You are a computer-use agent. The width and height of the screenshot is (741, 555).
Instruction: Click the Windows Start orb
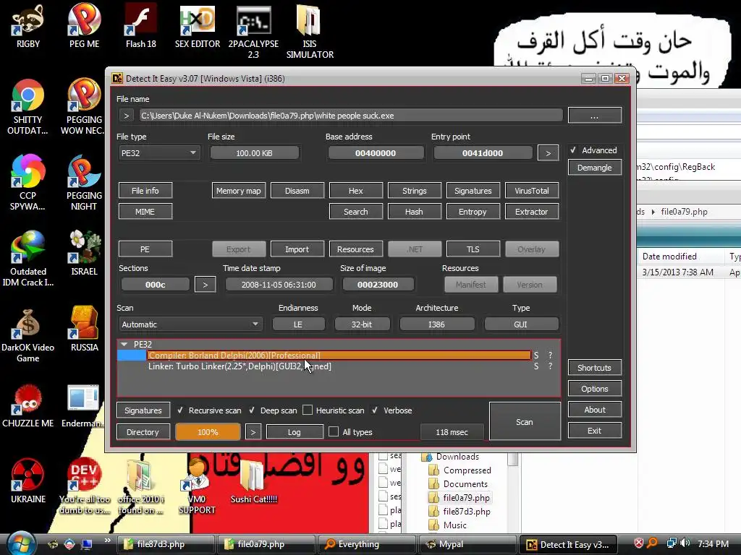[21, 543]
